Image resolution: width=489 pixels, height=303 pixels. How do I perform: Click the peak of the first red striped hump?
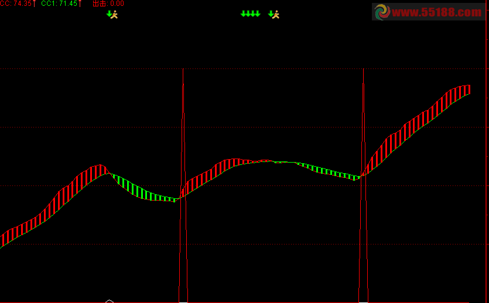[100, 169]
